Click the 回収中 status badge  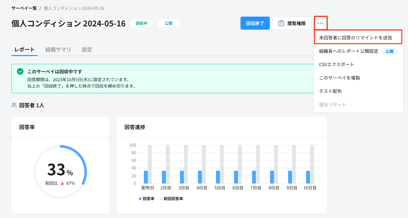pyautogui.click(x=141, y=23)
